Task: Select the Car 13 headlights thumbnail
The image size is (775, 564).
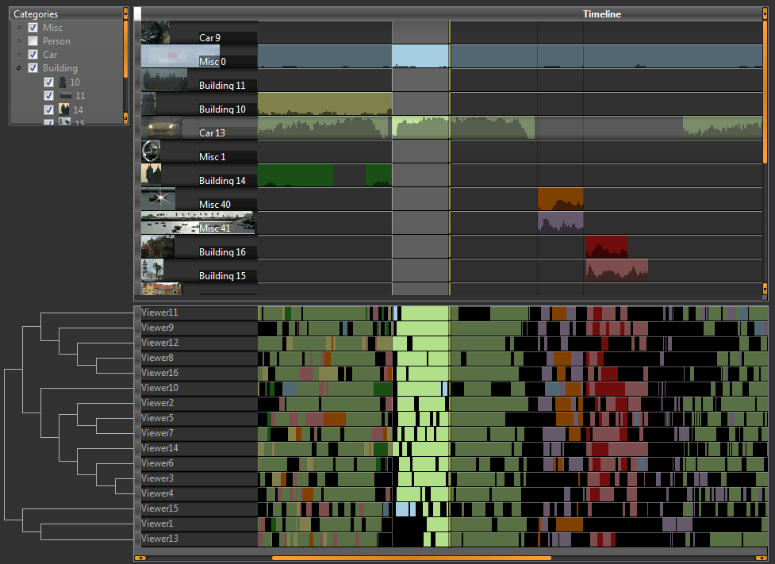Action: click(x=162, y=128)
